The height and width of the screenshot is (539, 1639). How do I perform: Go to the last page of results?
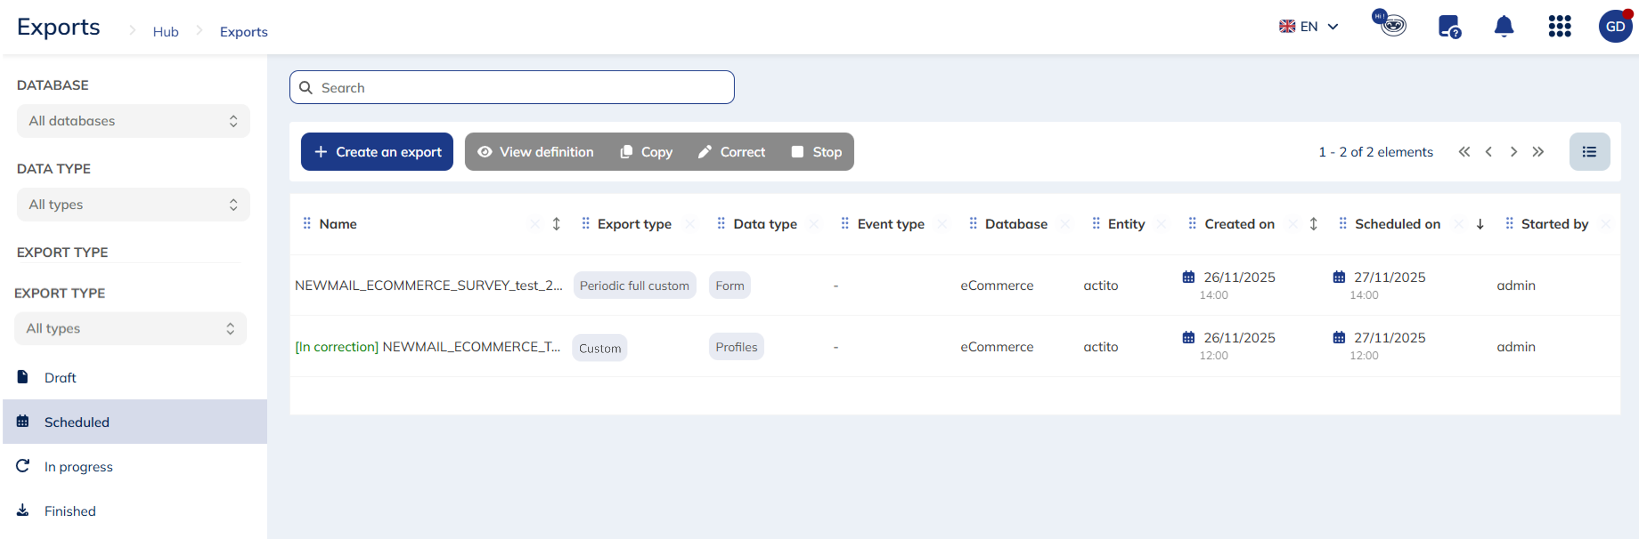(1538, 152)
